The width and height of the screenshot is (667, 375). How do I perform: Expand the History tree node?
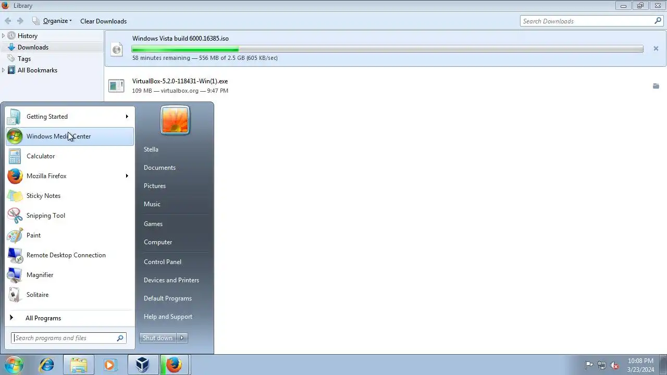point(4,36)
